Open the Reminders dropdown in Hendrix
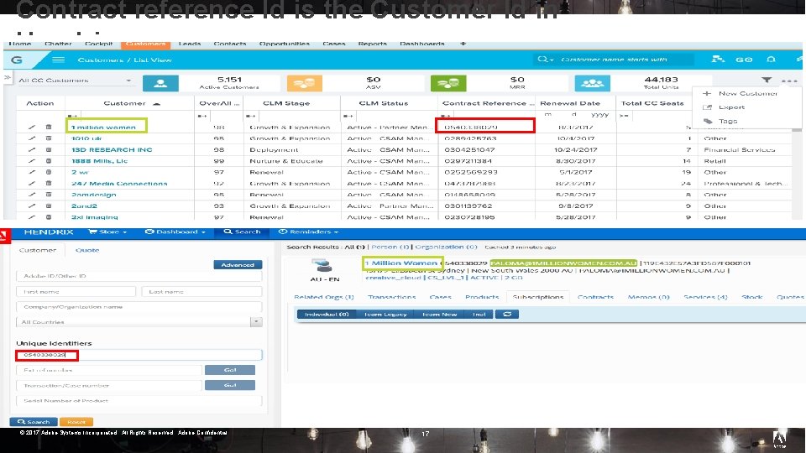The height and width of the screenshot is (453, 806). [308, 232]
